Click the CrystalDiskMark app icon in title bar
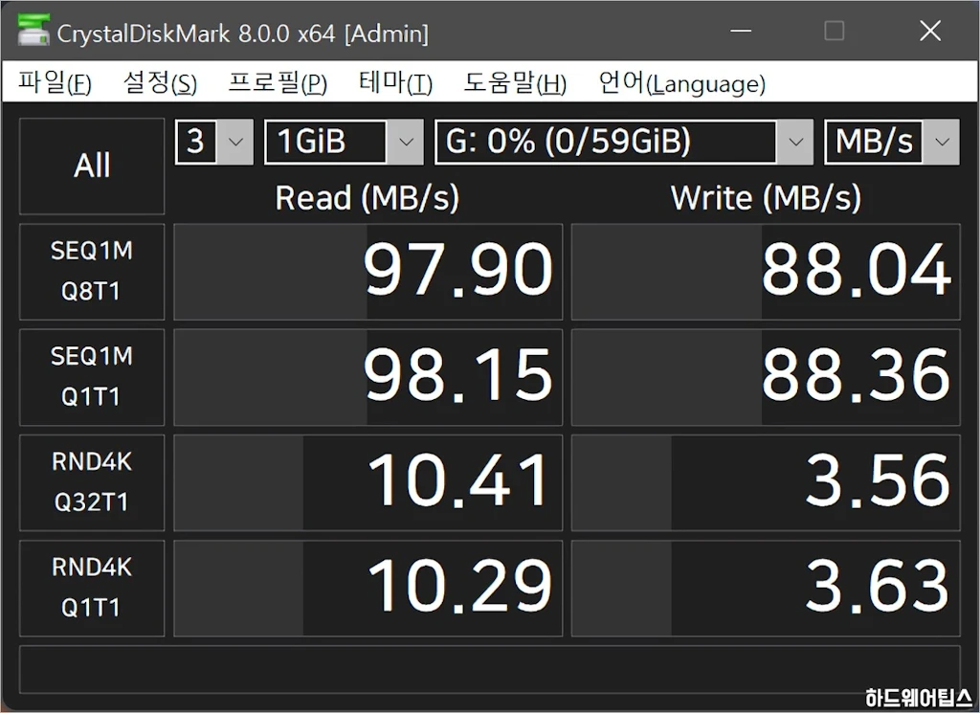 coord(33,32)
